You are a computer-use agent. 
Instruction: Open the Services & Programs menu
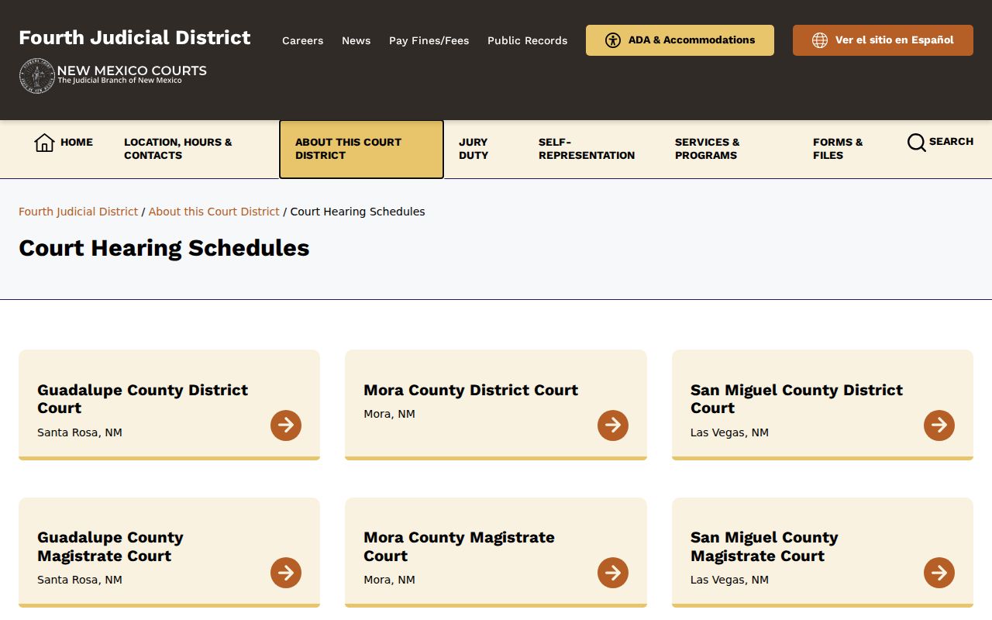pos(708,149)
